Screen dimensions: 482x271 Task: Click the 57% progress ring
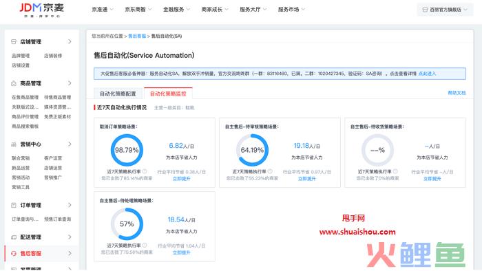[127, 224]
